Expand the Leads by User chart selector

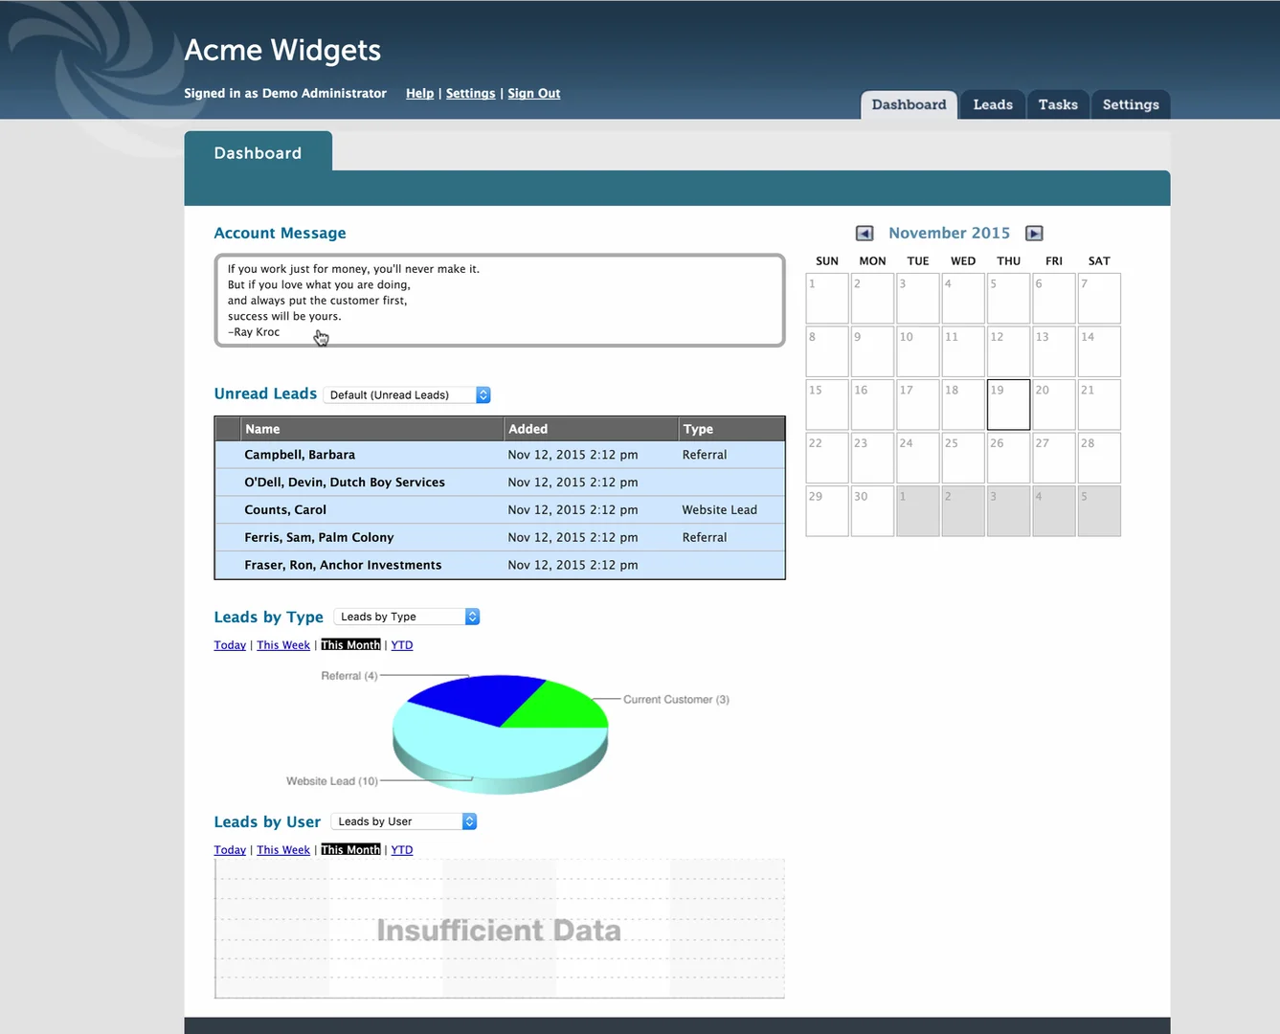point(404,821)
